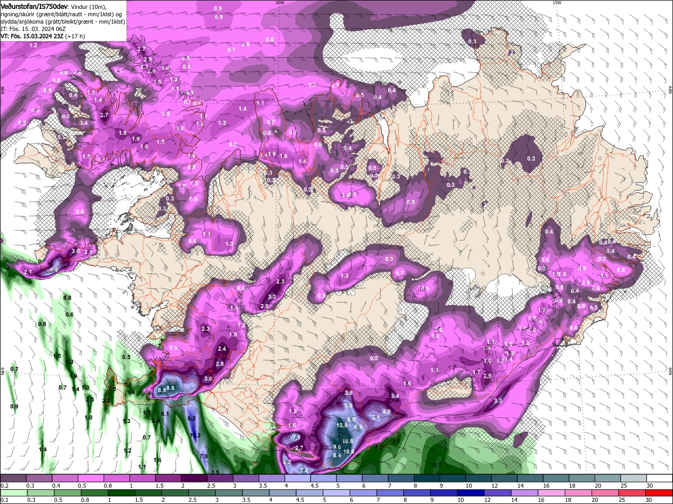Image resolution: width=673 pixels, height=504 pixels.
Task: Click the 15W longitude label
Action: pyautogui.click(x=556, y=3)
